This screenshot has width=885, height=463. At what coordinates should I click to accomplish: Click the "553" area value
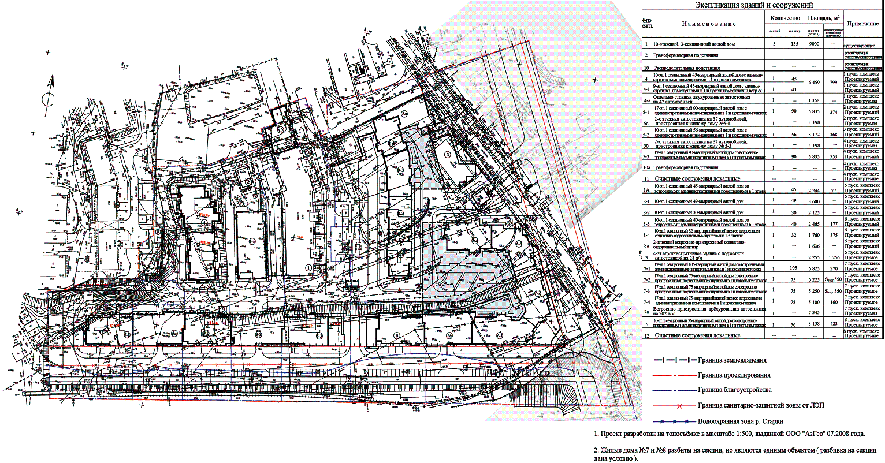click(x=833, y=157)
